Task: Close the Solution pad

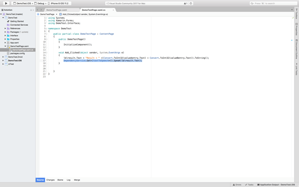Action: (33, 10)
